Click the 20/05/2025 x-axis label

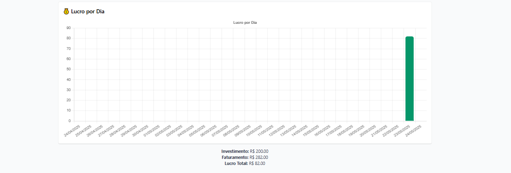click(368, 130)
